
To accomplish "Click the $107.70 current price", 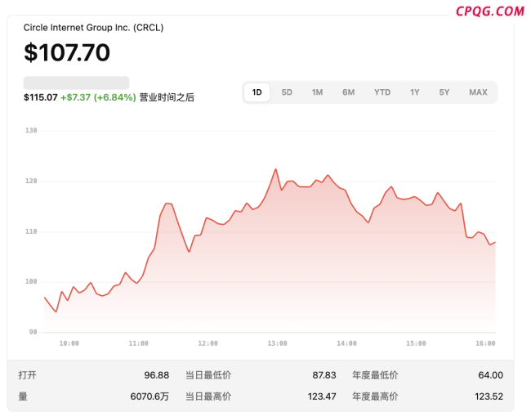I will click(67, 52).
